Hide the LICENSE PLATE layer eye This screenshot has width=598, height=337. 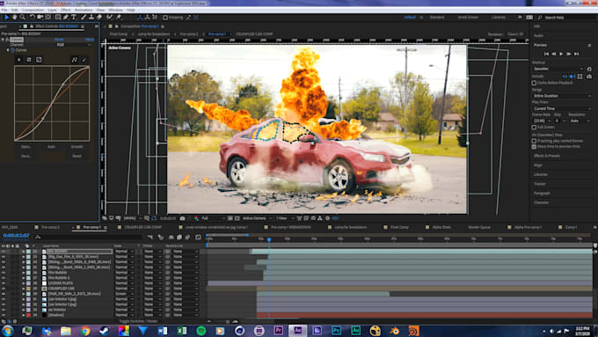[x=4, y=283]
